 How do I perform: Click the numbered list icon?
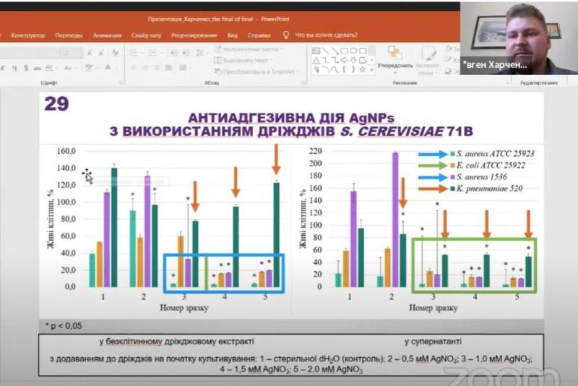152,53
